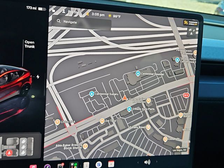
Task: Select the Chick-fil-A restaurant pin
Action: point(57,122)
